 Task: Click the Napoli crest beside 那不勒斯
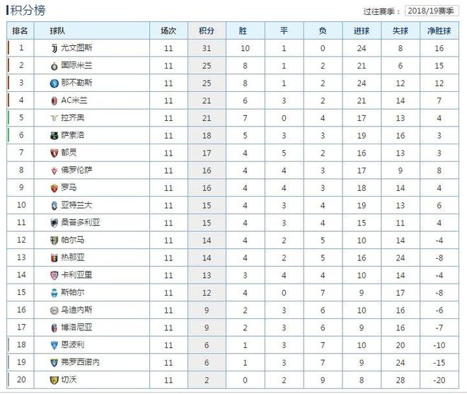pos(54,83)
